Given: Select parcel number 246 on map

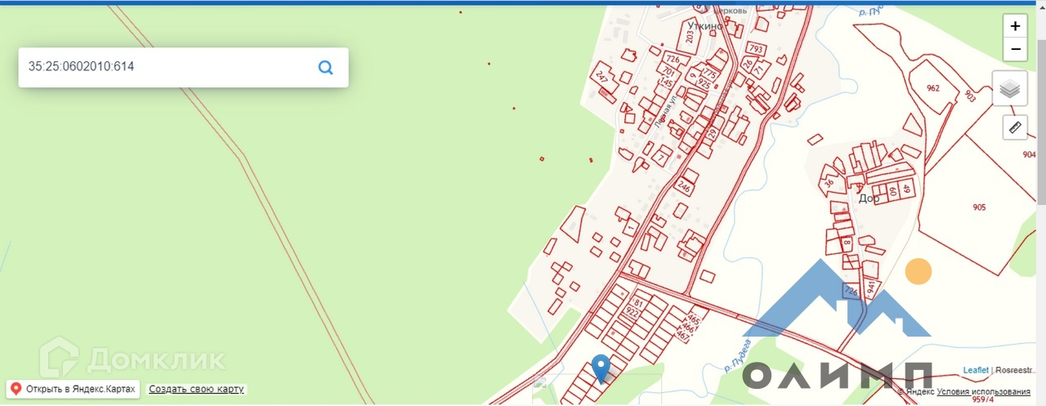Looking at the screenshot, I should tap(685, 188).
